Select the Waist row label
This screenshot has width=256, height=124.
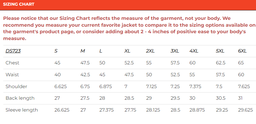pyautogui.click(x=12, y=74)
